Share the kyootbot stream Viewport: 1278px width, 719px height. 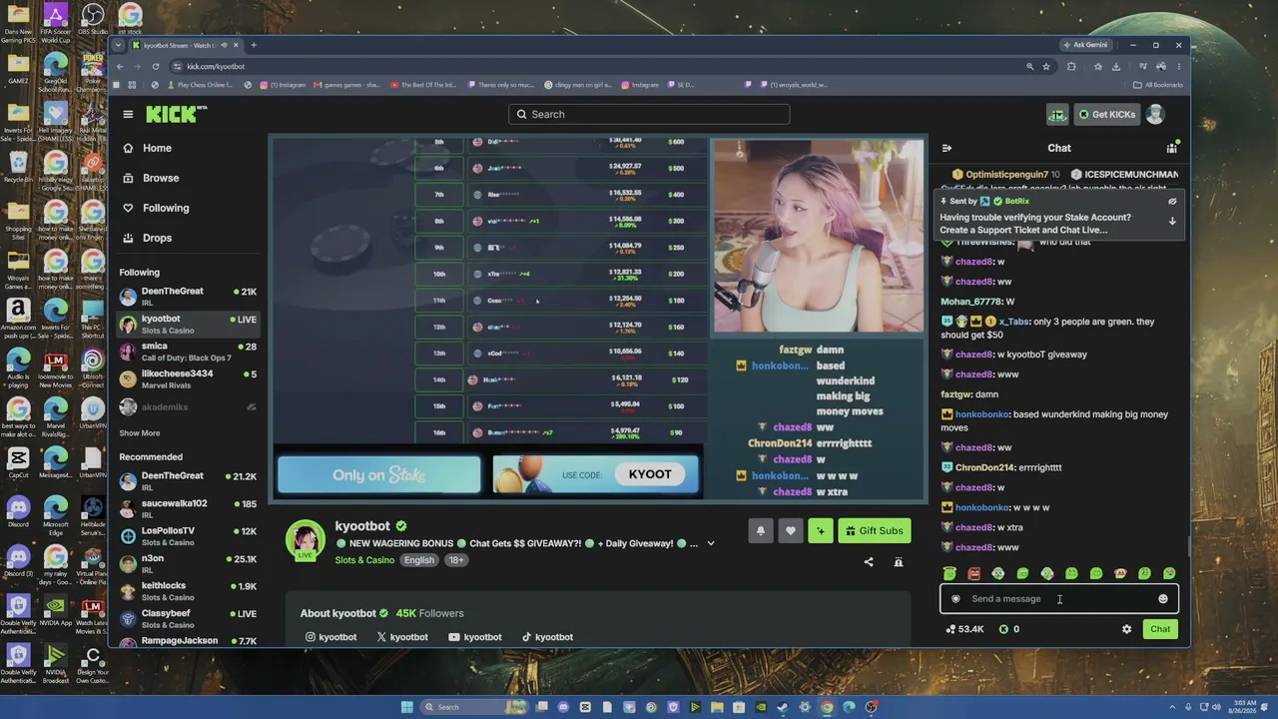869,562
